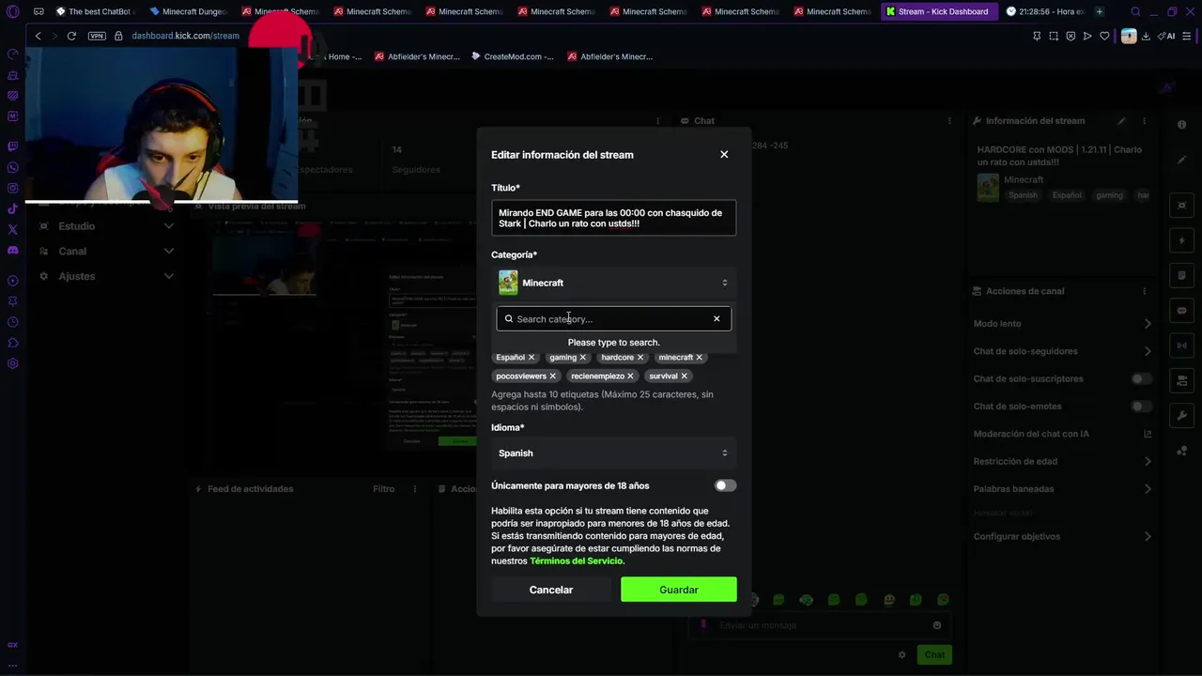Viewport: 1202px width, 676px height.
Task: Remove the pocosviewers tag
Action: [x=553, y=376]
